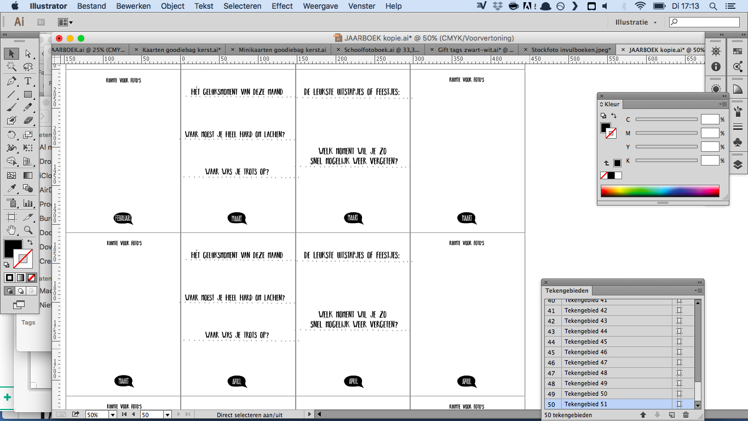Select the Pencil tool
Image resolution: width=748 pixels, height=421 pixels.
(x=28, y=107)
